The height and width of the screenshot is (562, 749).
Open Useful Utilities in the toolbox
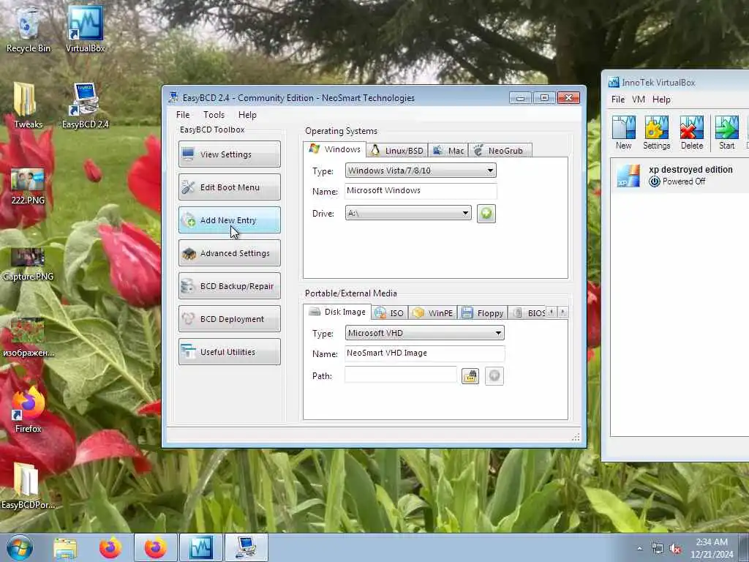coord(229,352)
